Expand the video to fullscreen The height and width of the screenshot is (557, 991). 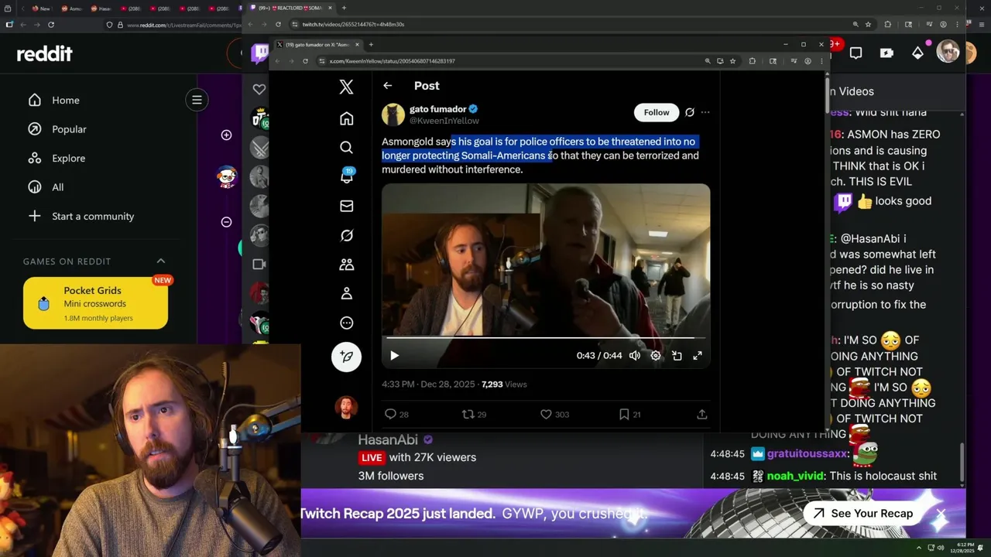(x=698, y=356)
